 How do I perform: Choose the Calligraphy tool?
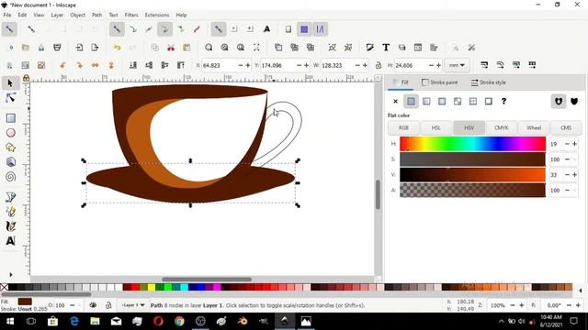coord(10,226)
